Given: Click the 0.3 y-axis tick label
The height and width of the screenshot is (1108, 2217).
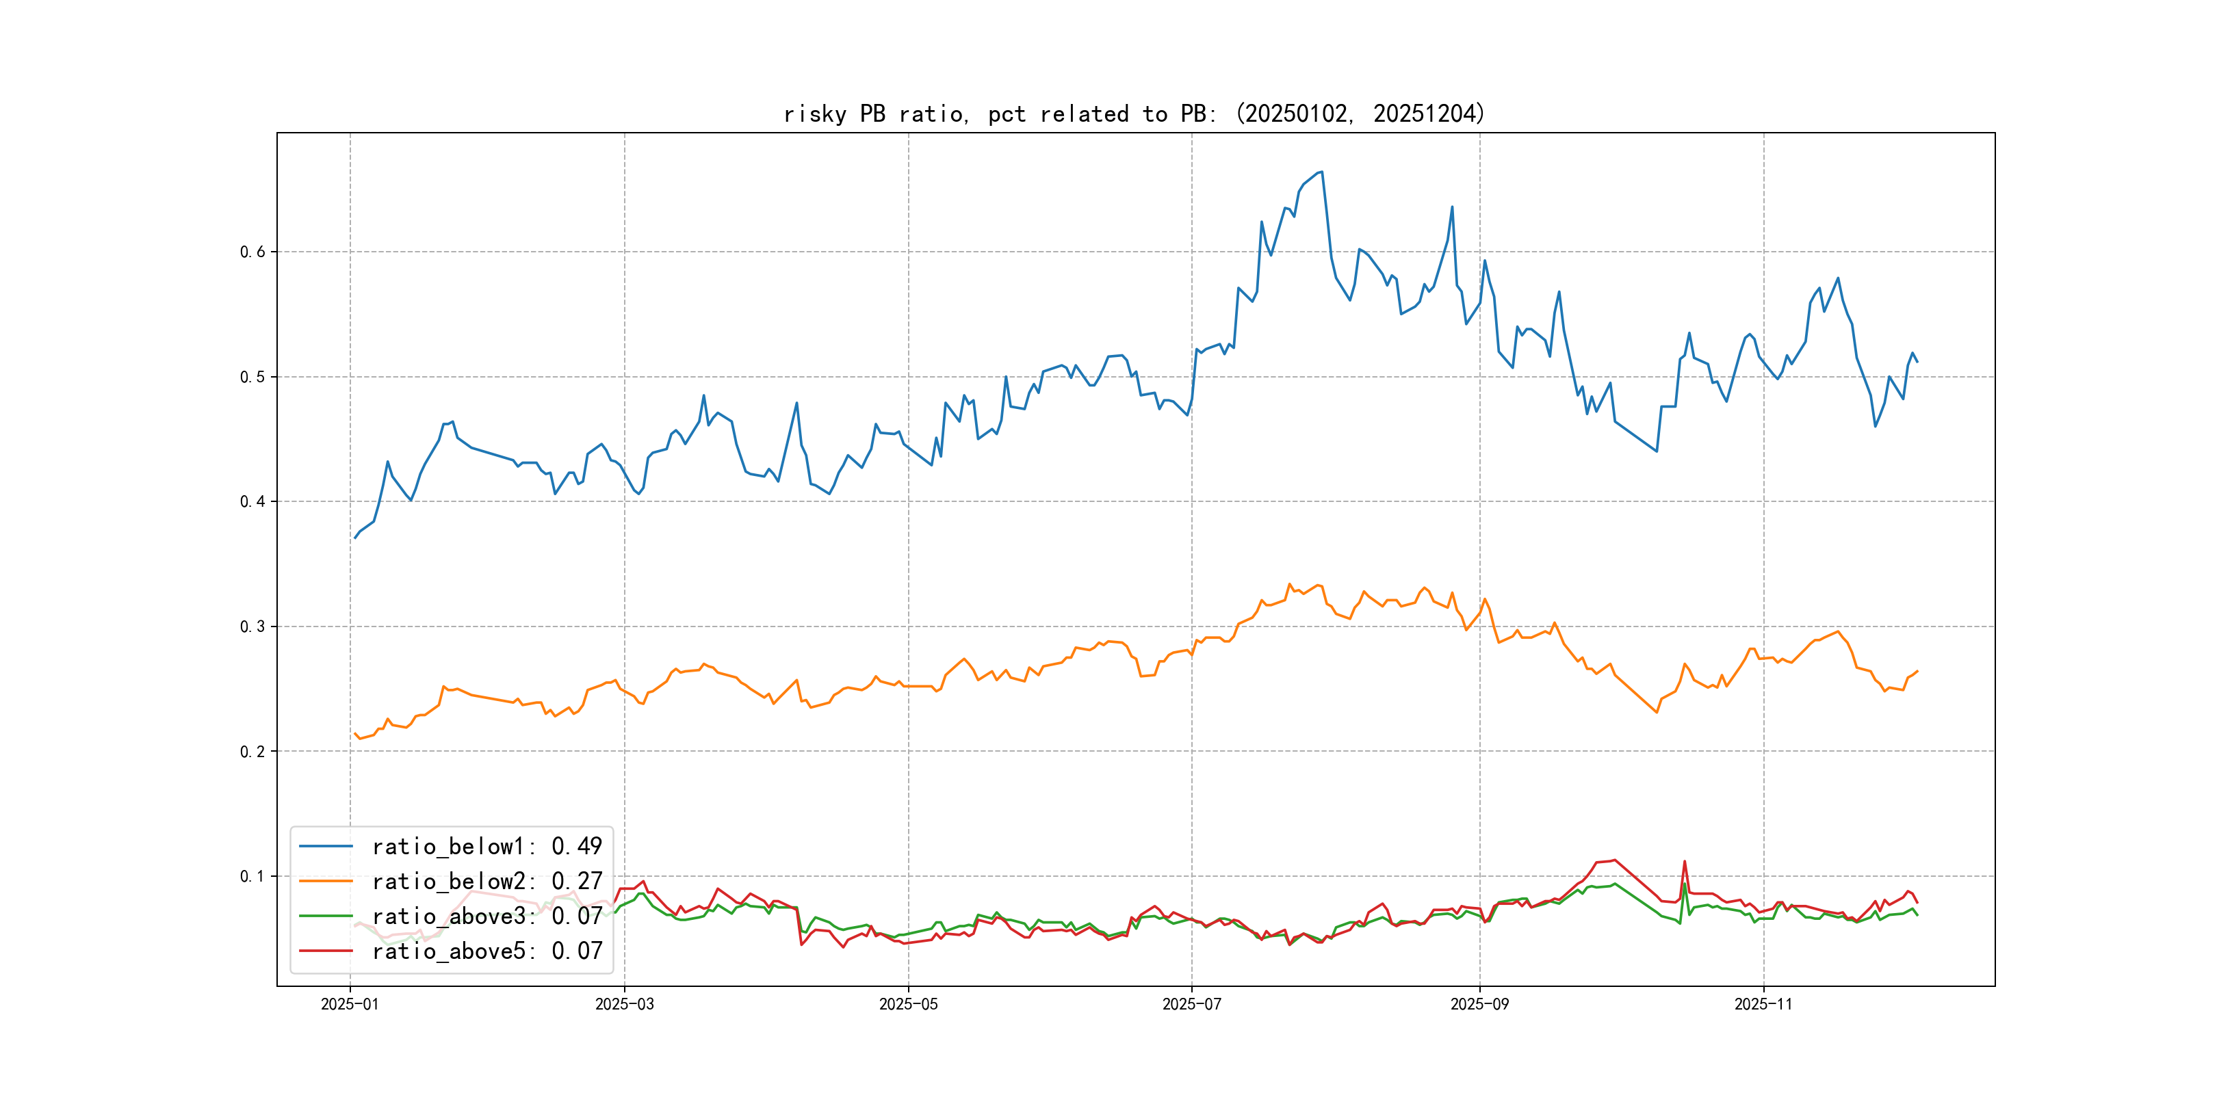Looking at the screenshot, I should 252,626.
